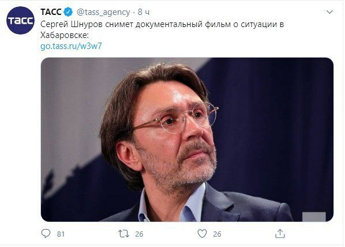Viewport: 345px width, 247px height.
Task: Open the reply speech bubble icon
Action: 46,234
